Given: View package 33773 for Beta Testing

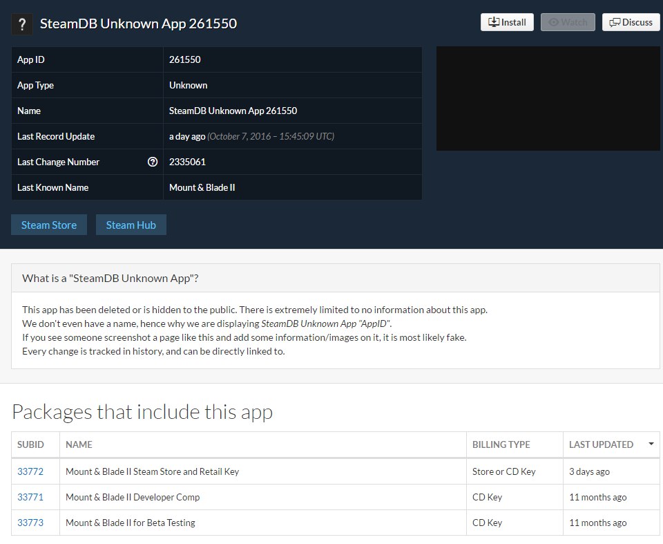Looking at the screenshot, I should tap(30, 523).
